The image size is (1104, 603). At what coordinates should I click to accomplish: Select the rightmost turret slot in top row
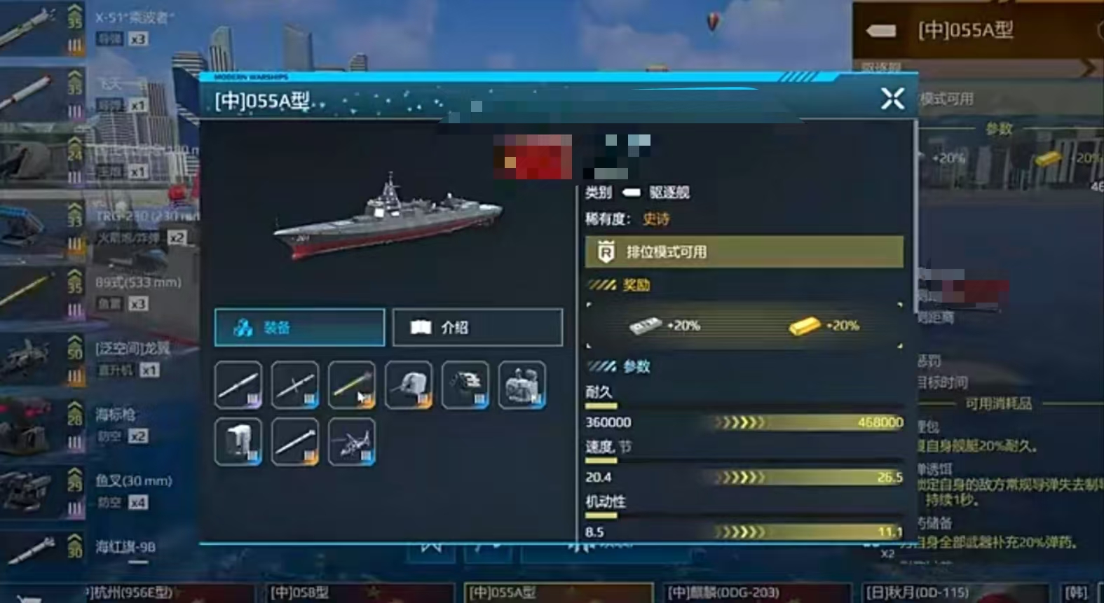(522, 384)
